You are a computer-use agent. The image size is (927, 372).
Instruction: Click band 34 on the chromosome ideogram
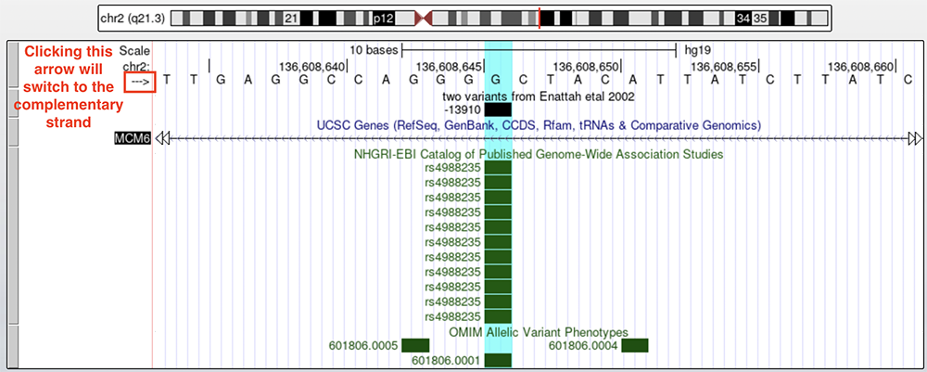tap(743, 18)
